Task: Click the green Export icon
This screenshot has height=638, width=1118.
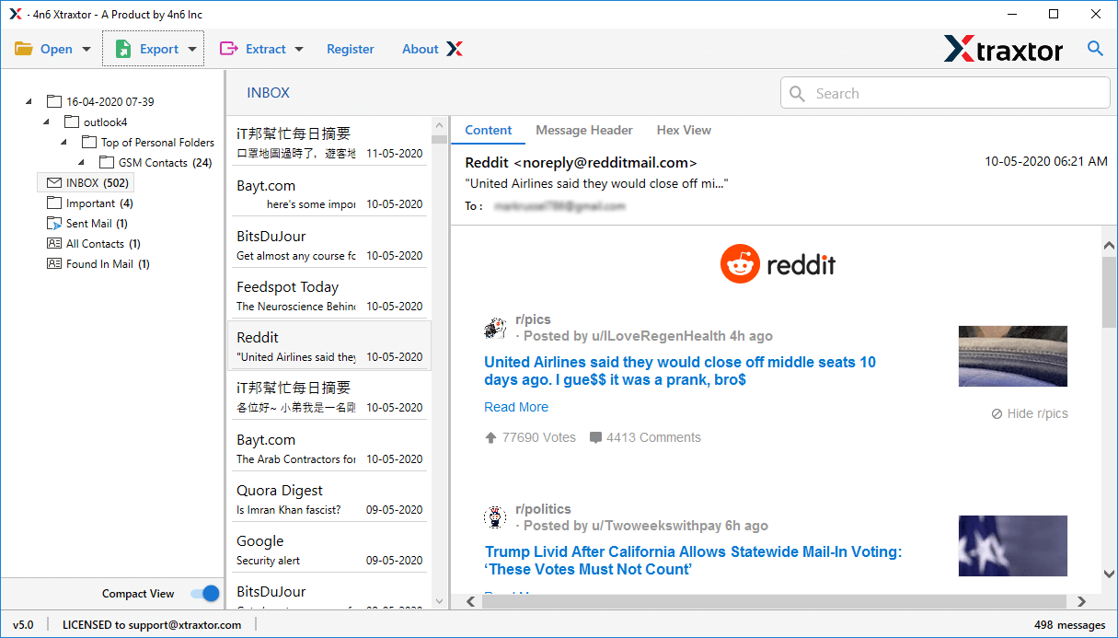Action: (x=123, y=49)
